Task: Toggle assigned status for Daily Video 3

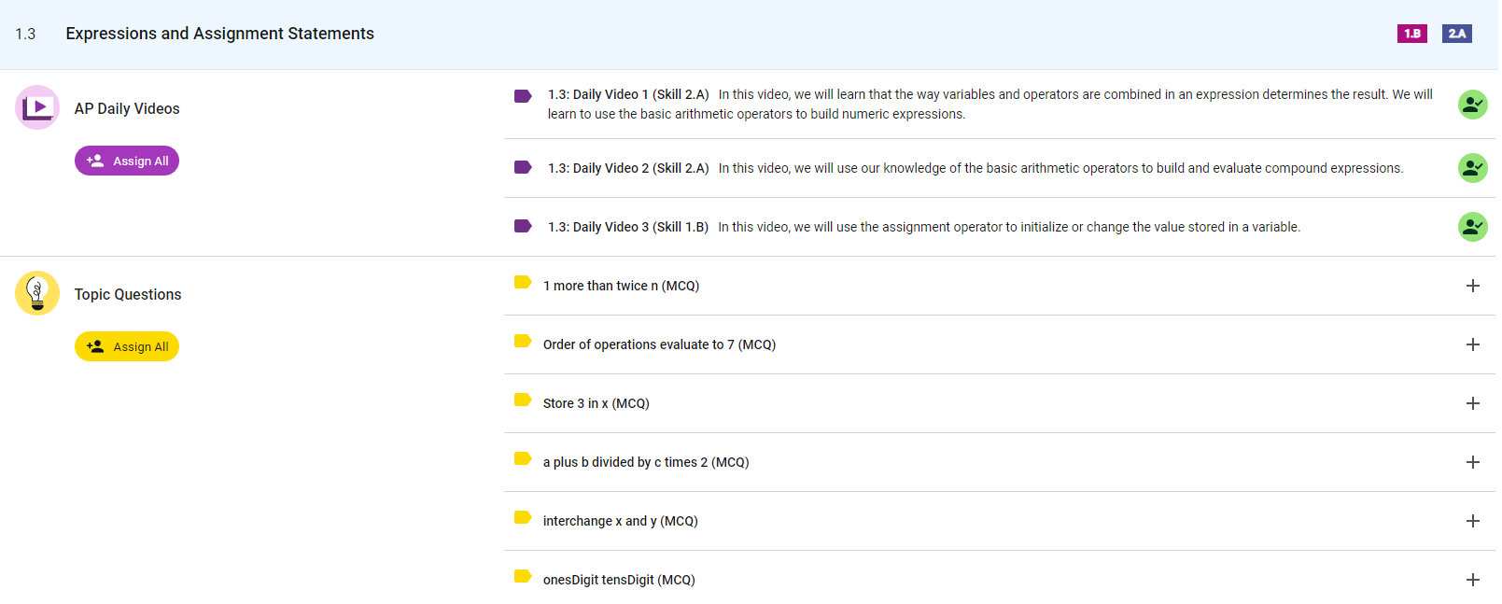Action: (1472, 227)
